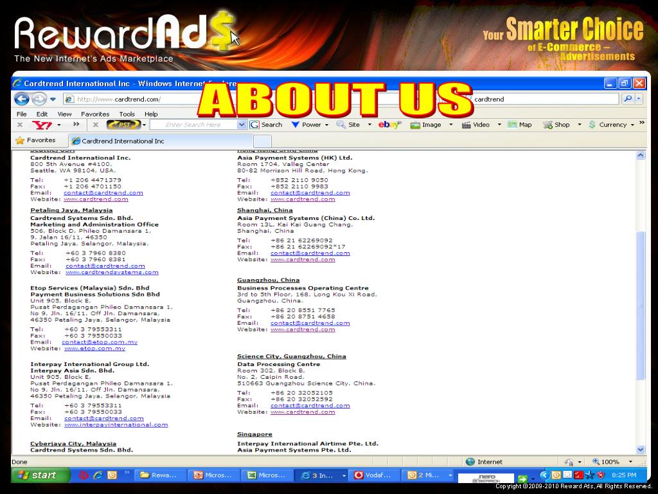Launch Internet Explorer from quick launch

click(98, 475)
